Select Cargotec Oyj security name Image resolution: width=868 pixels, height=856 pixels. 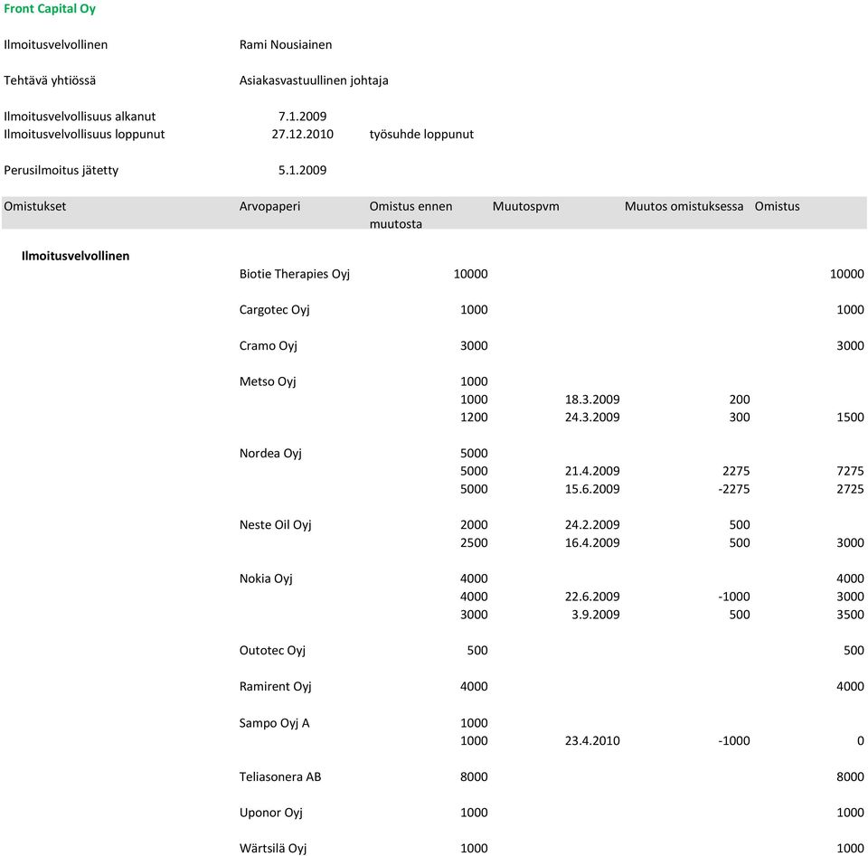coord(274,310)
